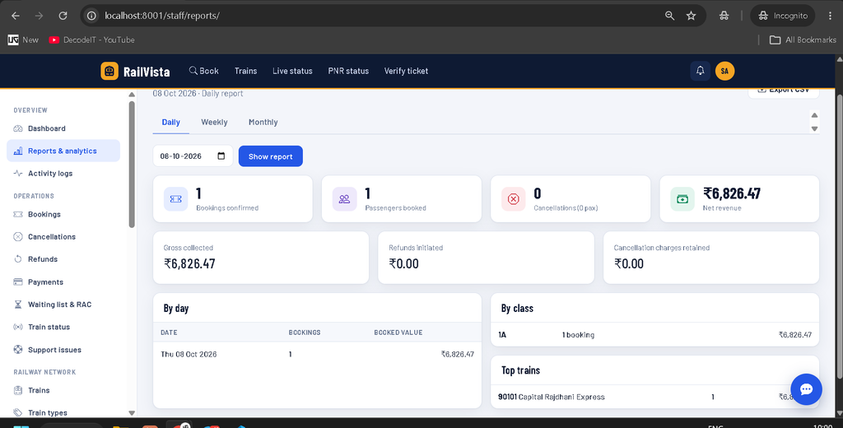The width and height of the screenshot is (843, 428).
Task: Open Verify ticket in top navigation
Action: click(x=406, y=71)
